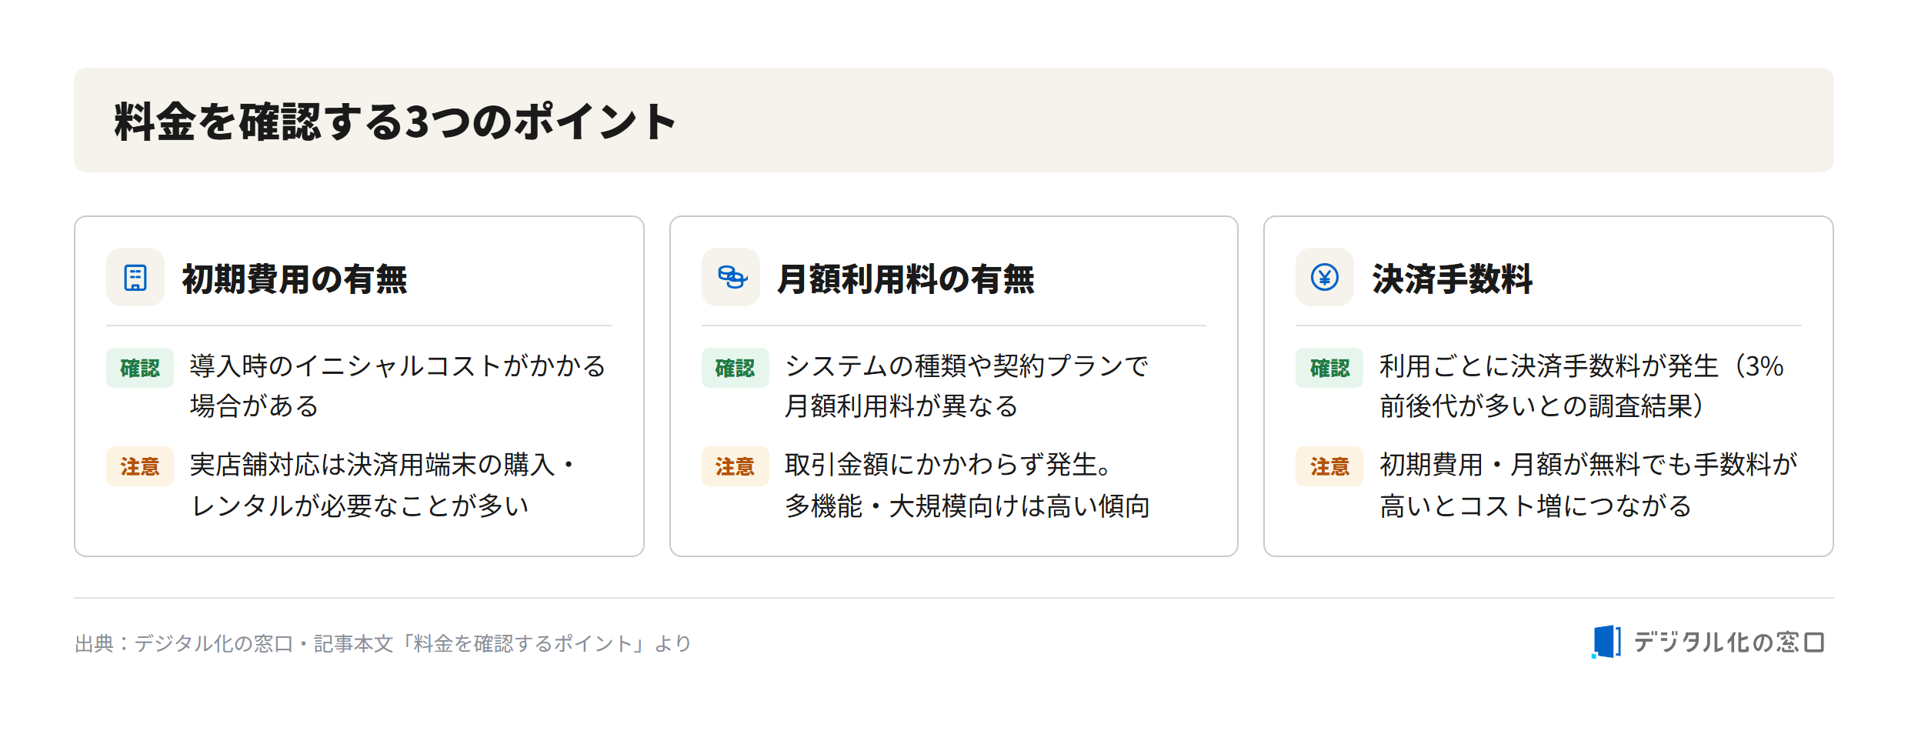Click the document icon beside 初期費用の有無
The height and width of the screenshot is (731, 1908).
coord(135,277)
